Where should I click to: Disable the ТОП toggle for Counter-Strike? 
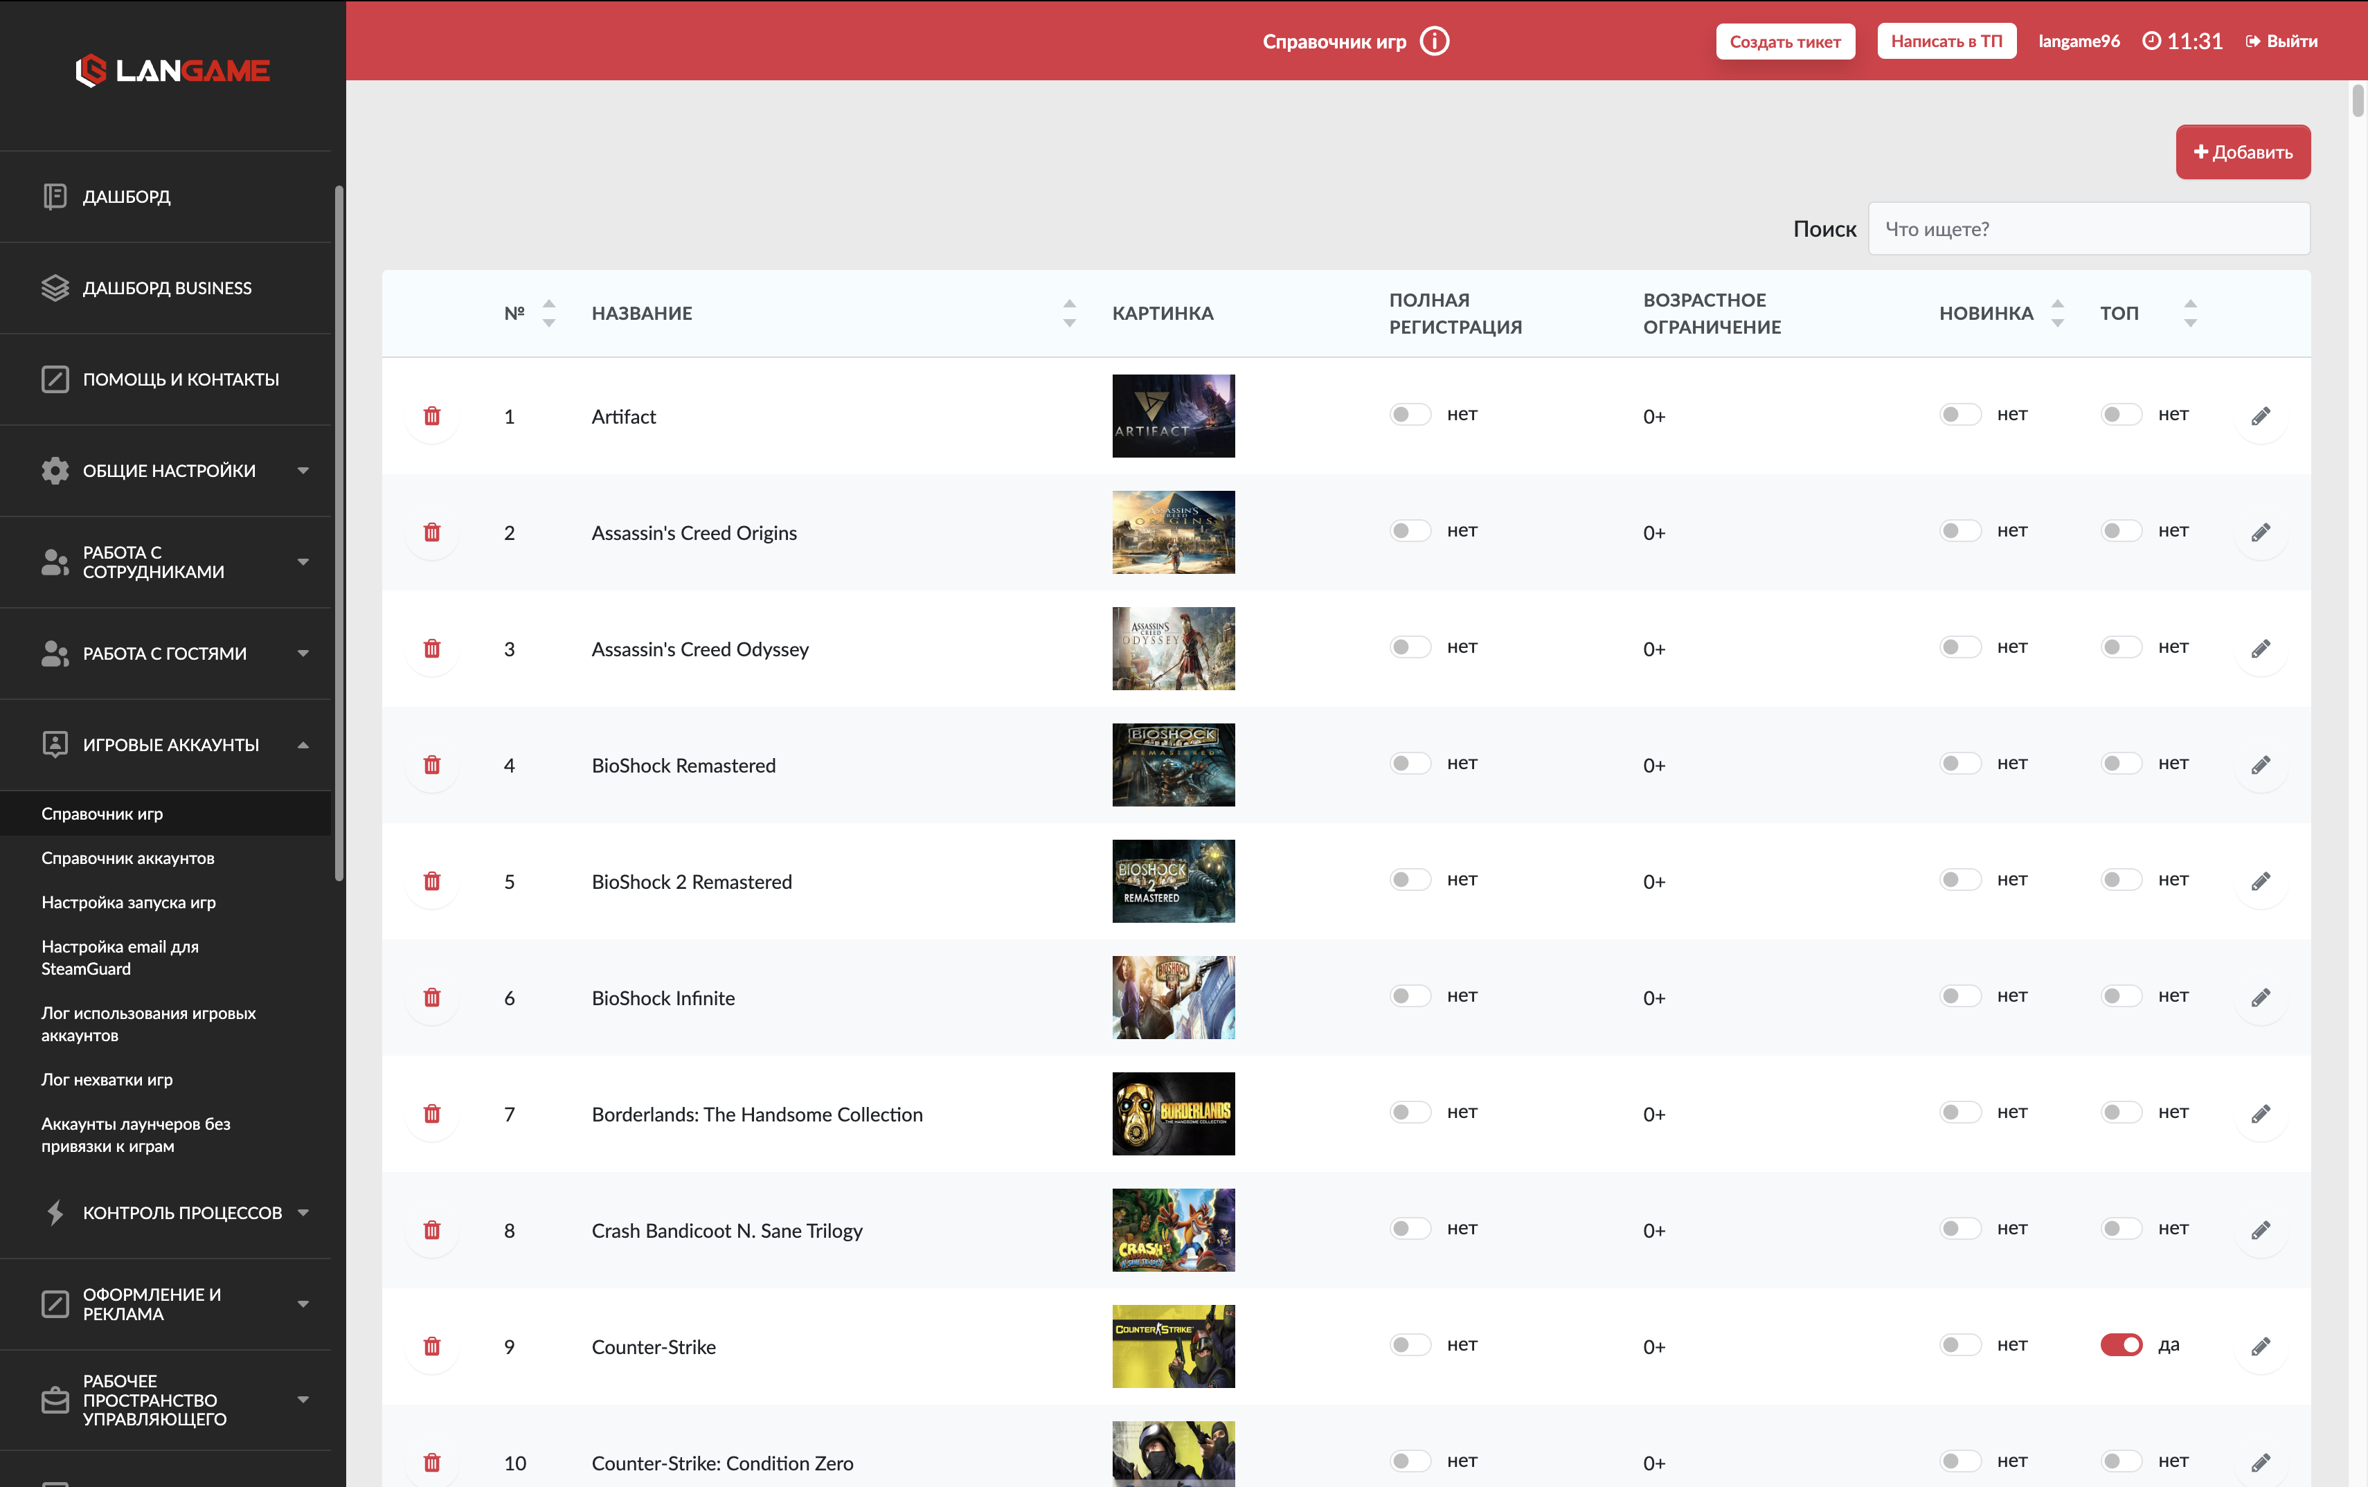(2120, 1344)
